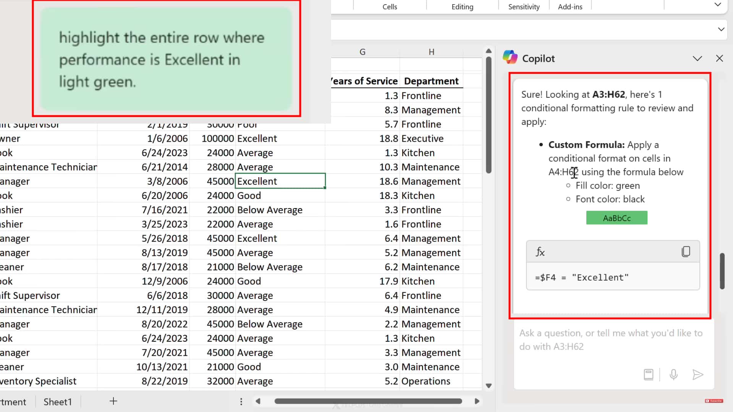Click the formula text =$F4 = "Excellent"
733x412 pixels.
point(581,278)
